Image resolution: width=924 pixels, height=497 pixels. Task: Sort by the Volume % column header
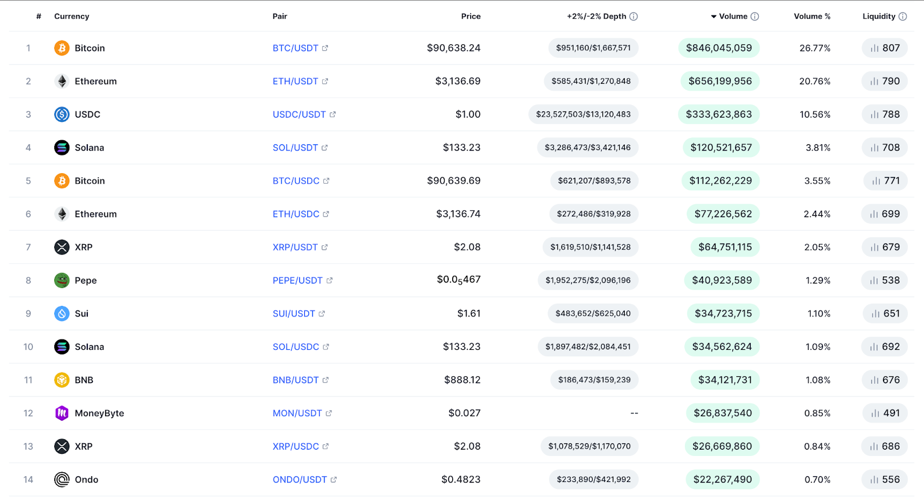point(812,16)
